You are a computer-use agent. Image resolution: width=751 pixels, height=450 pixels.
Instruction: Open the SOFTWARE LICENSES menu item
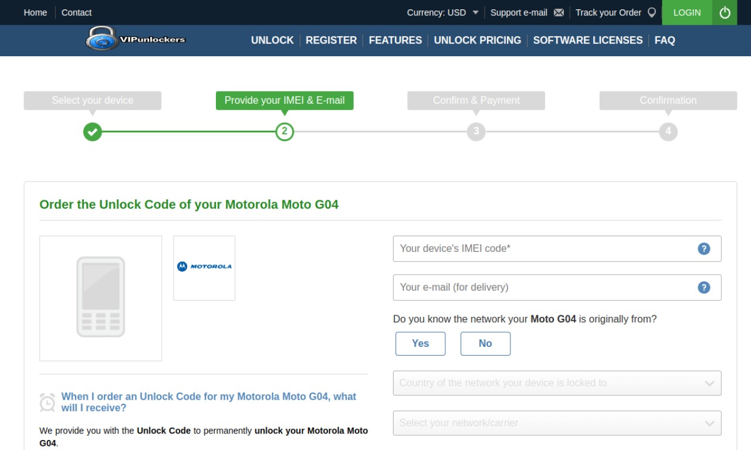click(x=588, y=40)
